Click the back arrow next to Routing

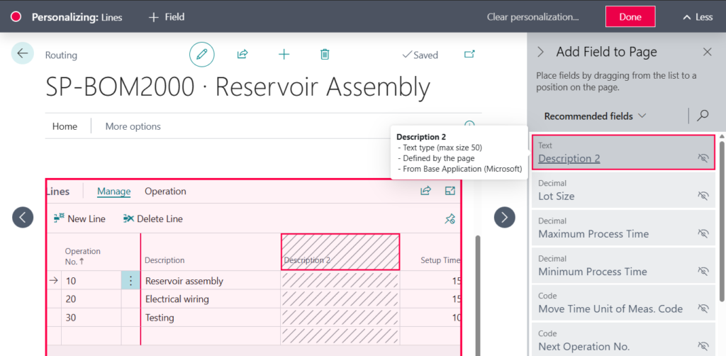tap(23, 53)
